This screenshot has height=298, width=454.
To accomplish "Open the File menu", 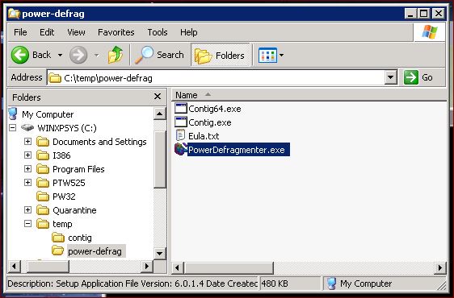I will pos(20,32).
